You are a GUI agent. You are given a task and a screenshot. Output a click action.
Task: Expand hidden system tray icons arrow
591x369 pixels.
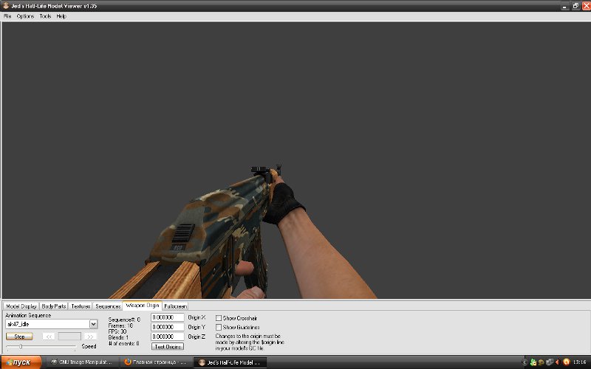[525, 362]
